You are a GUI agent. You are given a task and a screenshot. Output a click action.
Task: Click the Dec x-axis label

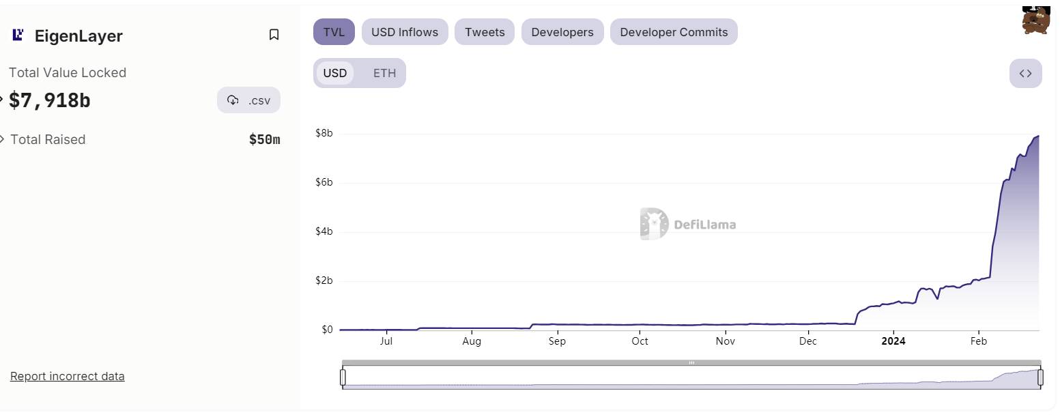pyautogui.click(x=808, y=341)
